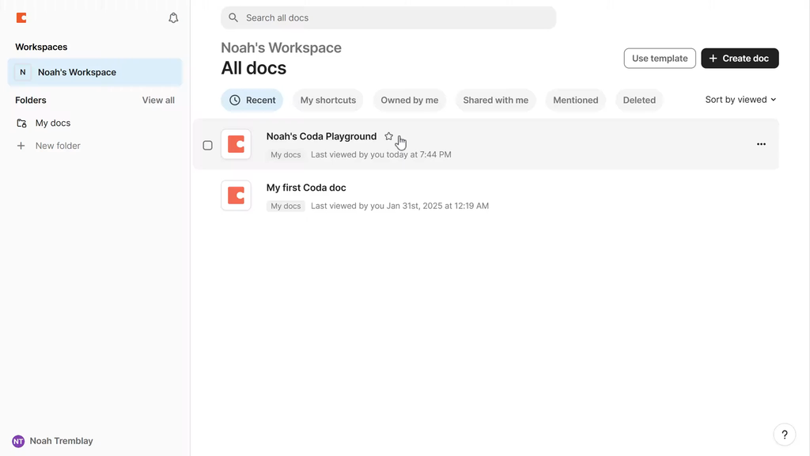Switch to the Mentioned tab
This screenshot has width=810, height=456.
coord(576,101)
